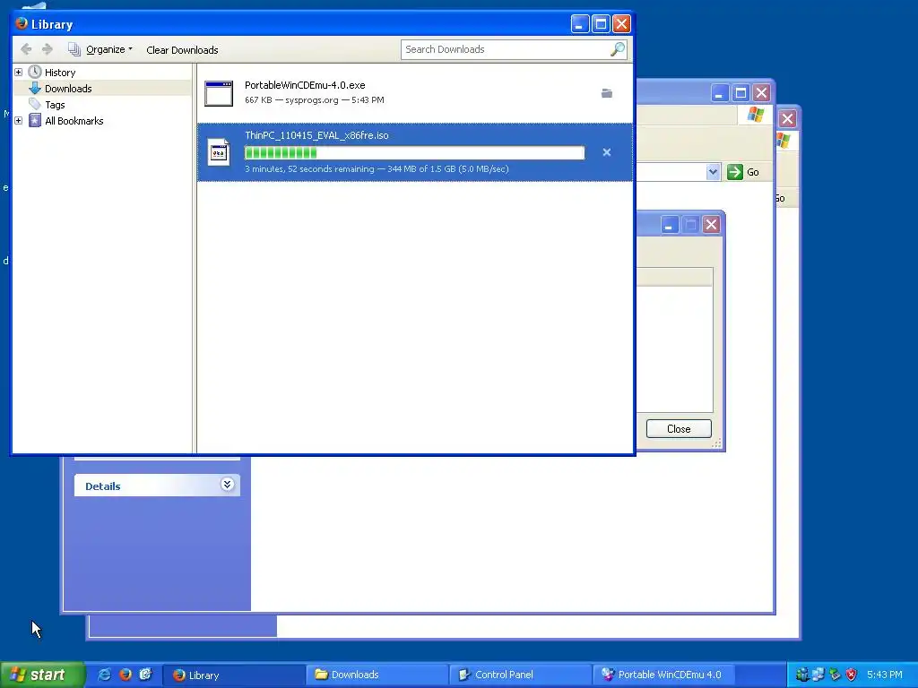Image resolution: width=918 pixels, height=688 pixels.
Task: Select History in the sidebar
Action: [60, 73]
